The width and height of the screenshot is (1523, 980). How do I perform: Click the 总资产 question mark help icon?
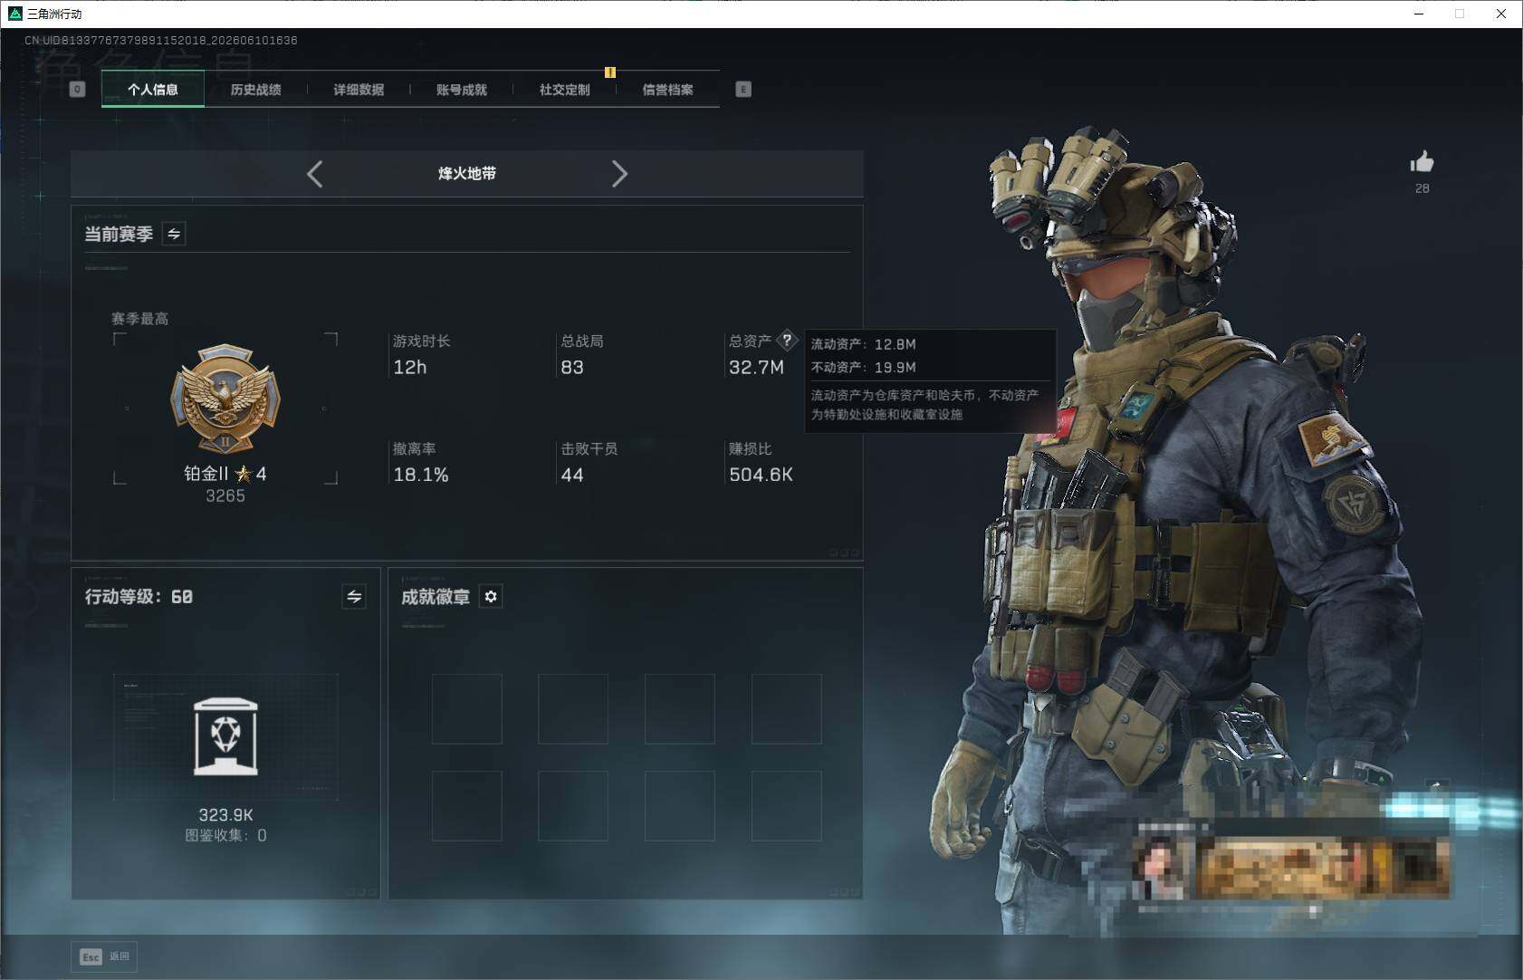(x=787, y=341)
